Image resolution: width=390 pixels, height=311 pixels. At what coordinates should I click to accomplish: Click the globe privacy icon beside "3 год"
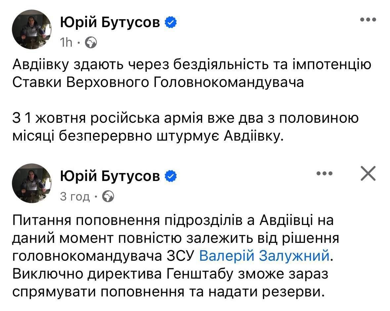point(108,197)
